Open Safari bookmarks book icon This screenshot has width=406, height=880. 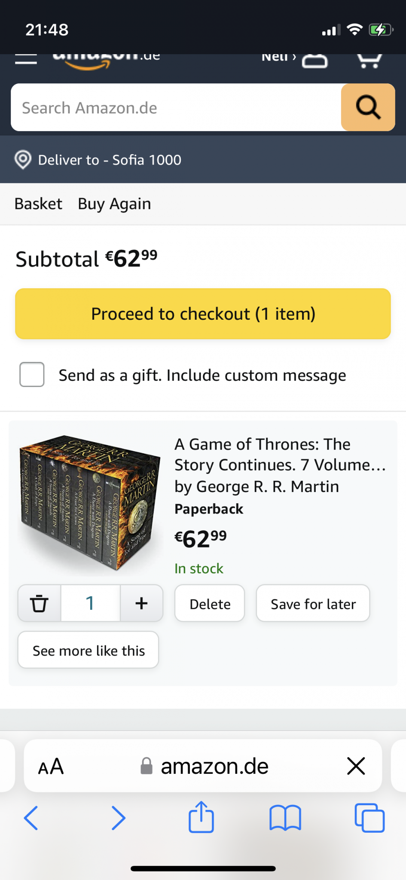pyautogui.click(x=285, y=817)
